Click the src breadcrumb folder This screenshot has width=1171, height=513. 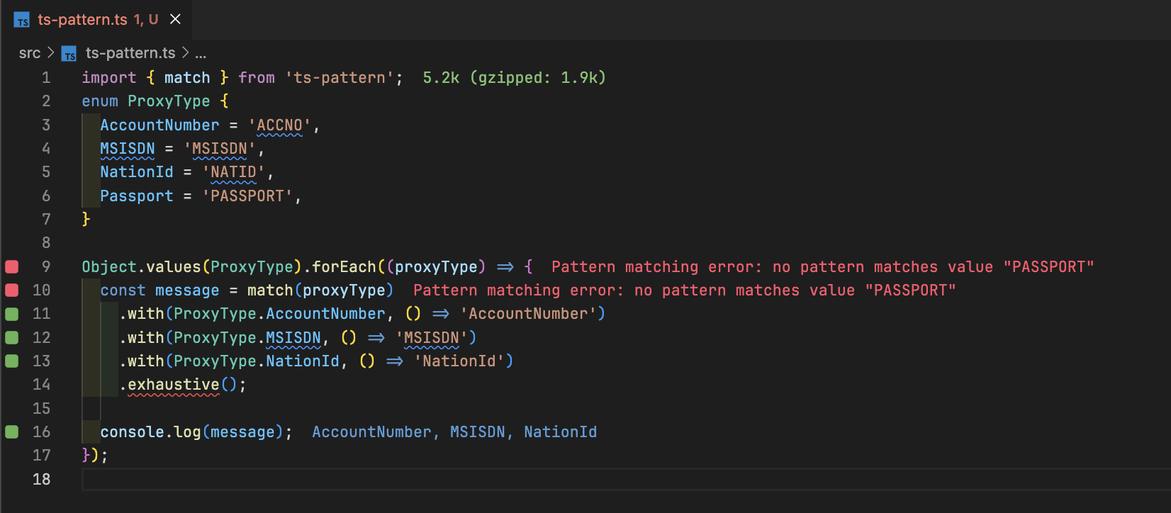click(30, 53)
